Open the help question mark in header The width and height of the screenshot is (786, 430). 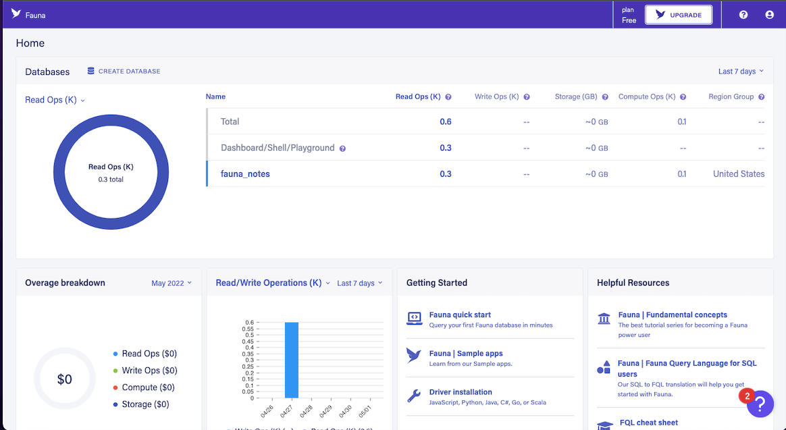743,15
